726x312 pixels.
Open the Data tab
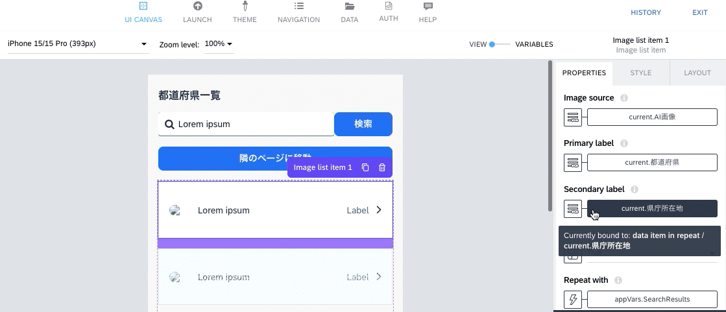350,12
